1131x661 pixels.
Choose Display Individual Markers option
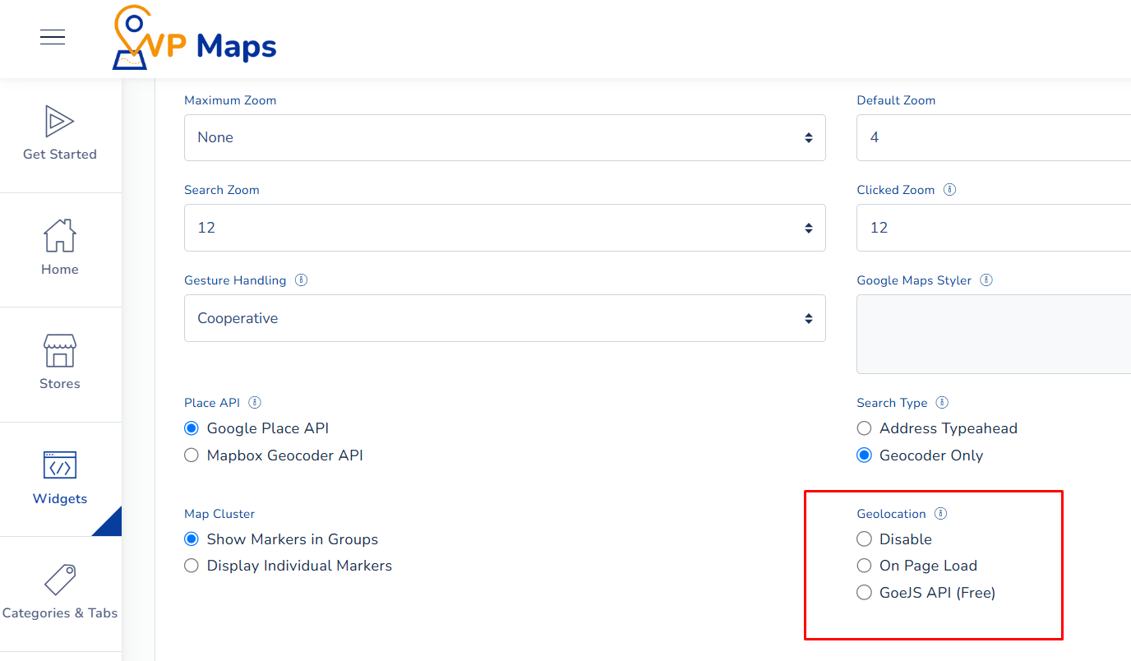point(191,565)
